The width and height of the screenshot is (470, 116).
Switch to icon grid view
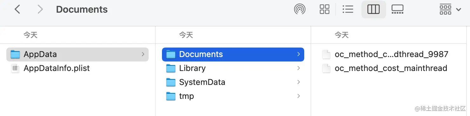pos(324,9)
